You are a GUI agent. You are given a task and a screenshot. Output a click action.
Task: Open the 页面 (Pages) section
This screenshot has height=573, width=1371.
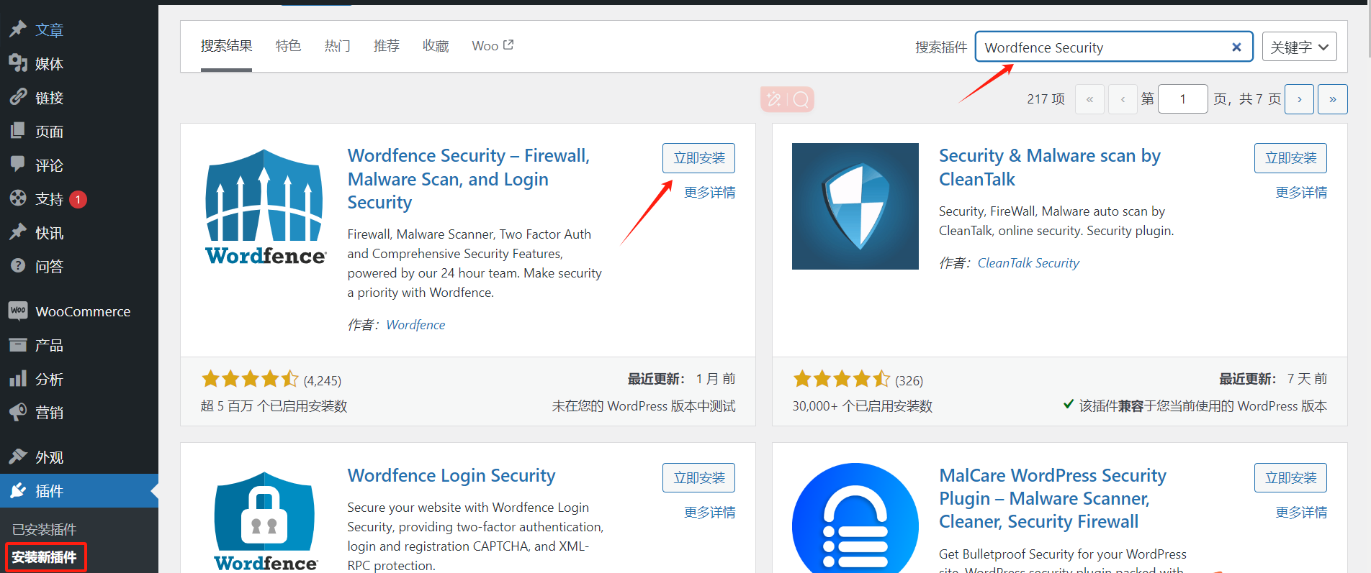tap(49, 131)
